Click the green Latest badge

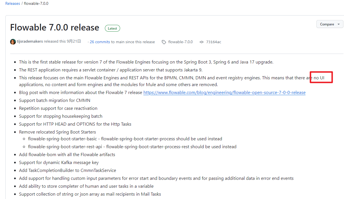[x=113, y=28]
